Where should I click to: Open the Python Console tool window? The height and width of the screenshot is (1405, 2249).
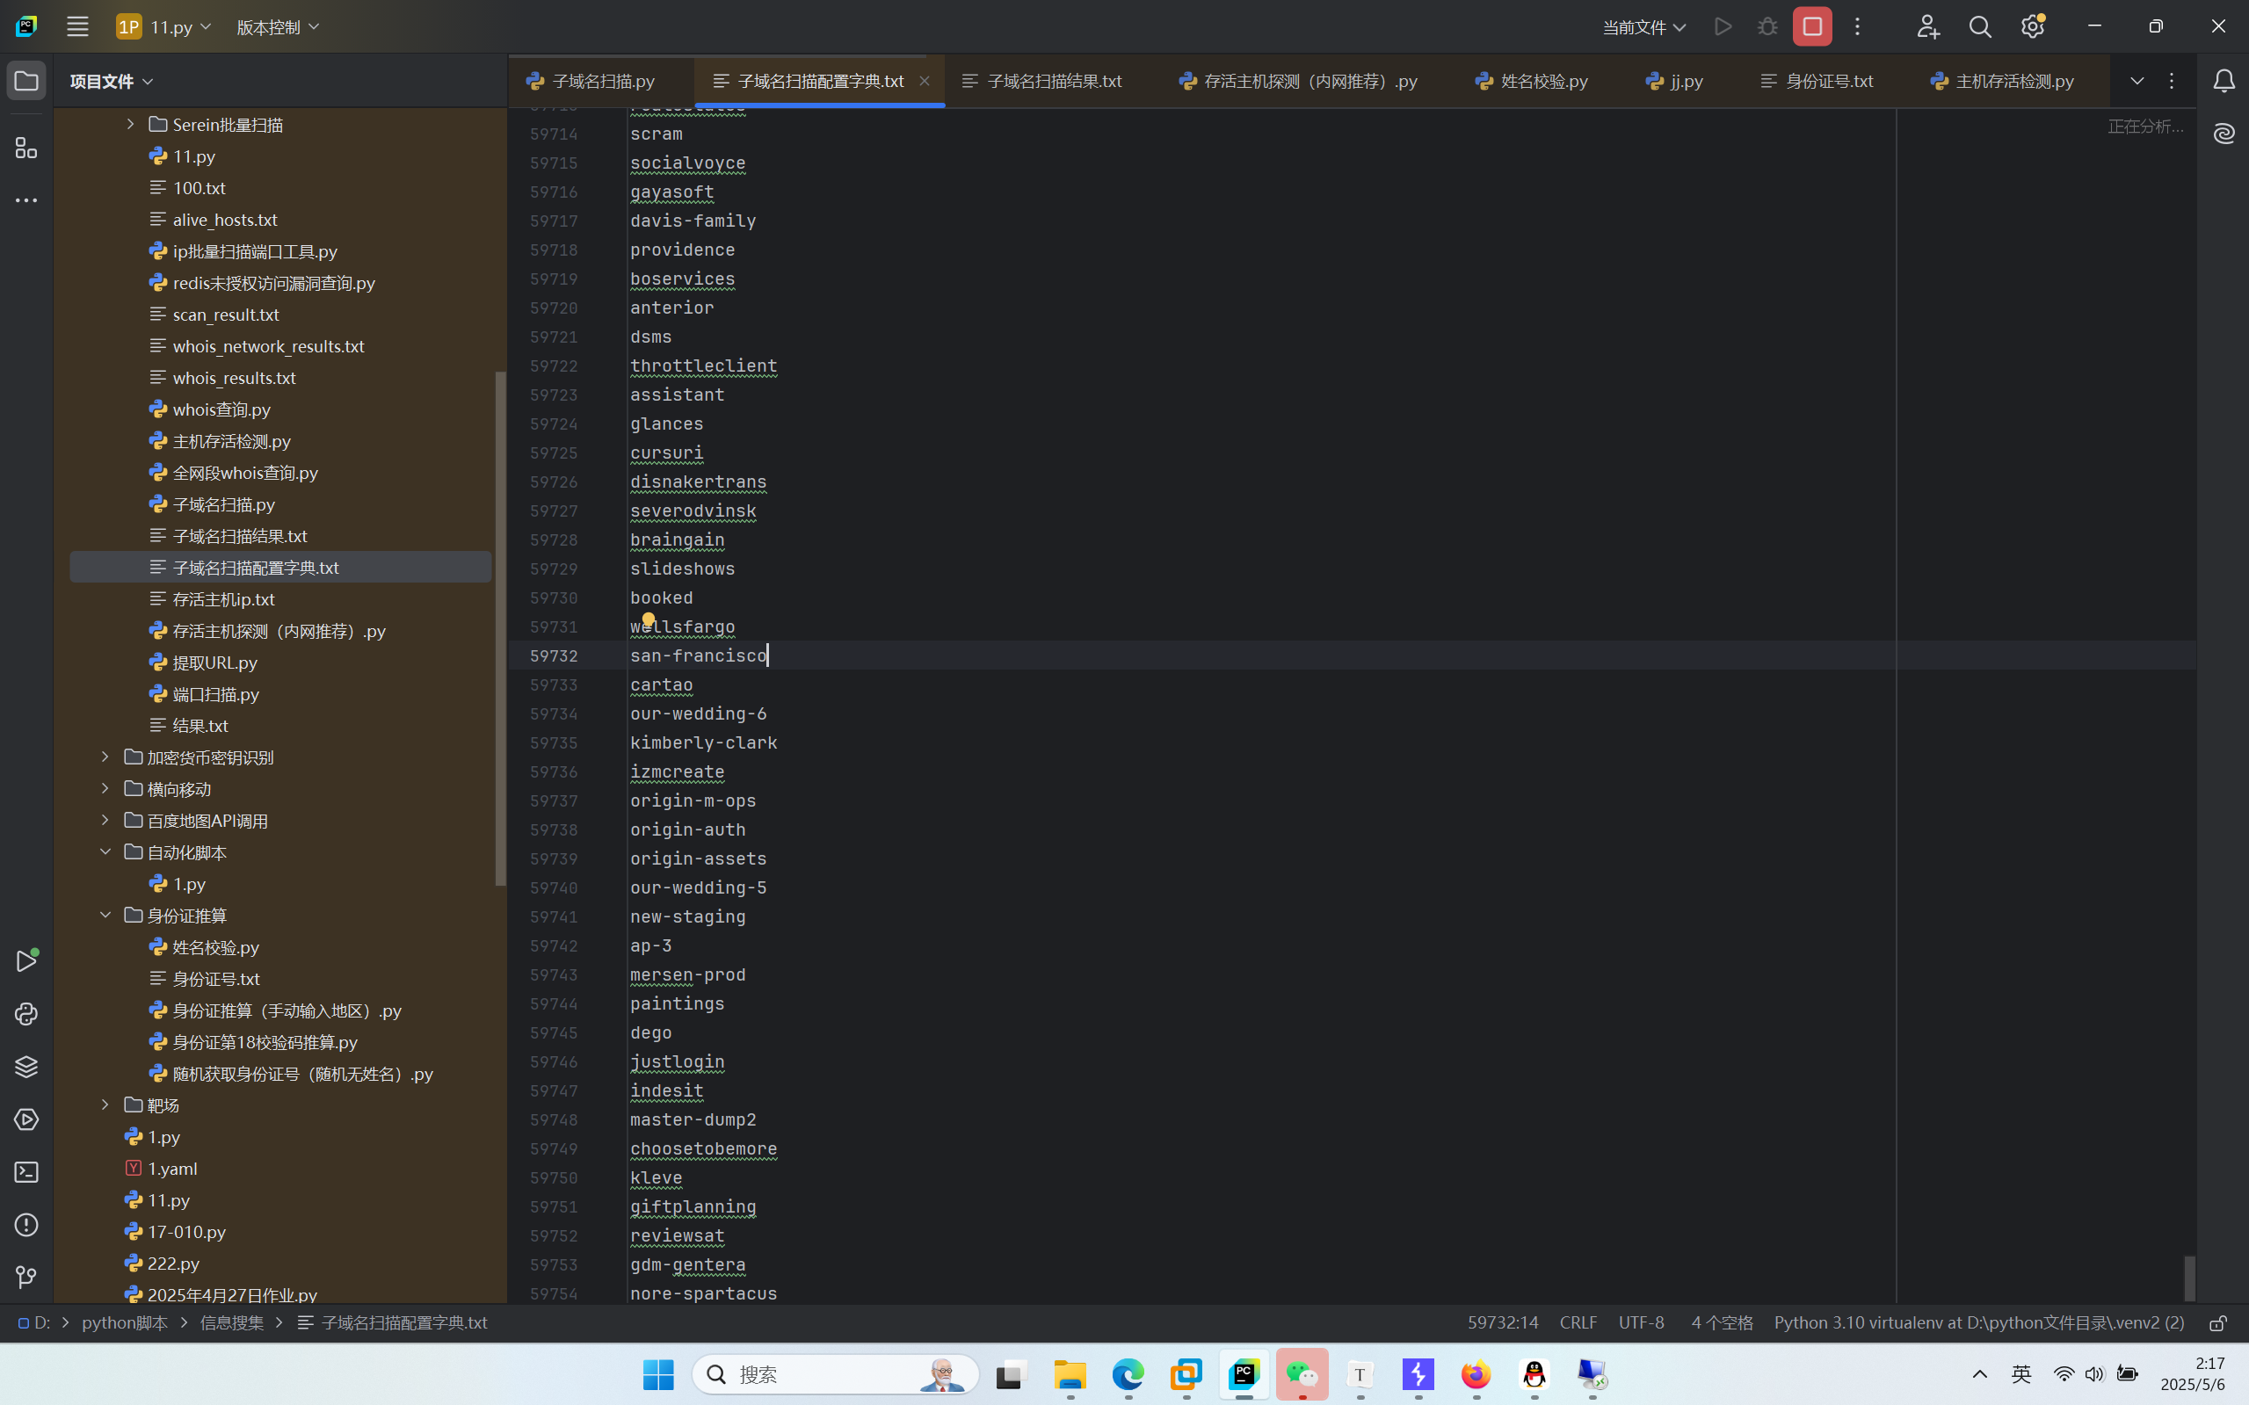[26, 1014]
